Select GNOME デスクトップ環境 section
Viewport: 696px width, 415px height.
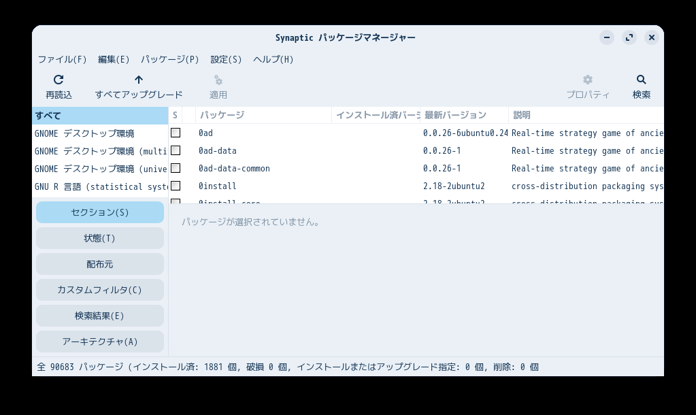pos(100,133)
